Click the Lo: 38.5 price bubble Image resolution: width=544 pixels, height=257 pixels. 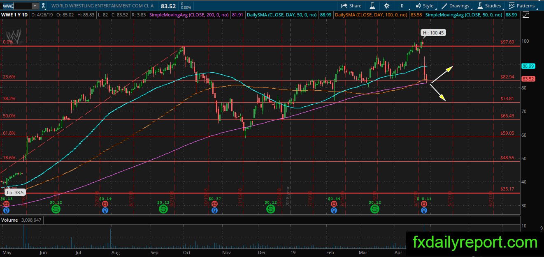(15, 192)
